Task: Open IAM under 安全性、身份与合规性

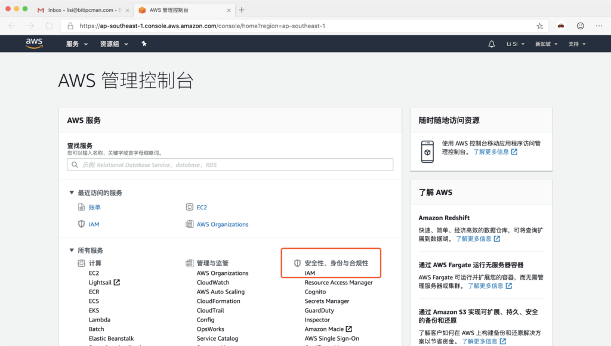Action: (x=310, y=273)
